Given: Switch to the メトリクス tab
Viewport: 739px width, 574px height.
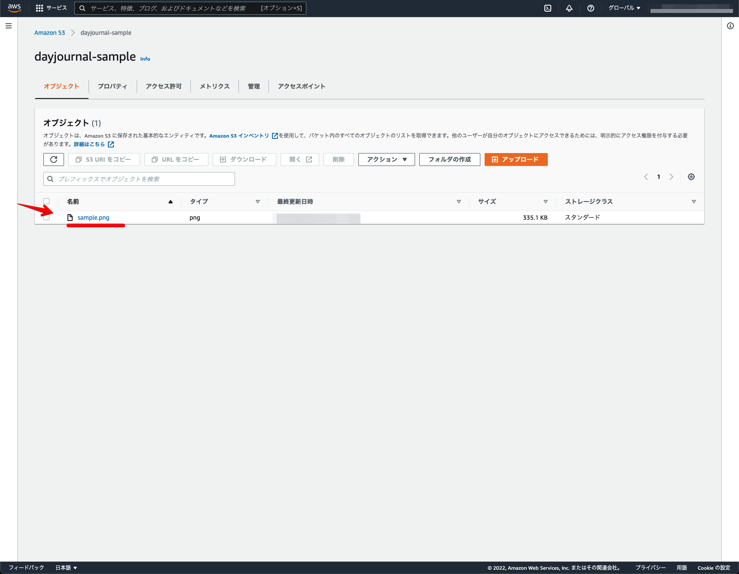Looking at the screenshot, I should pos(215,86).
